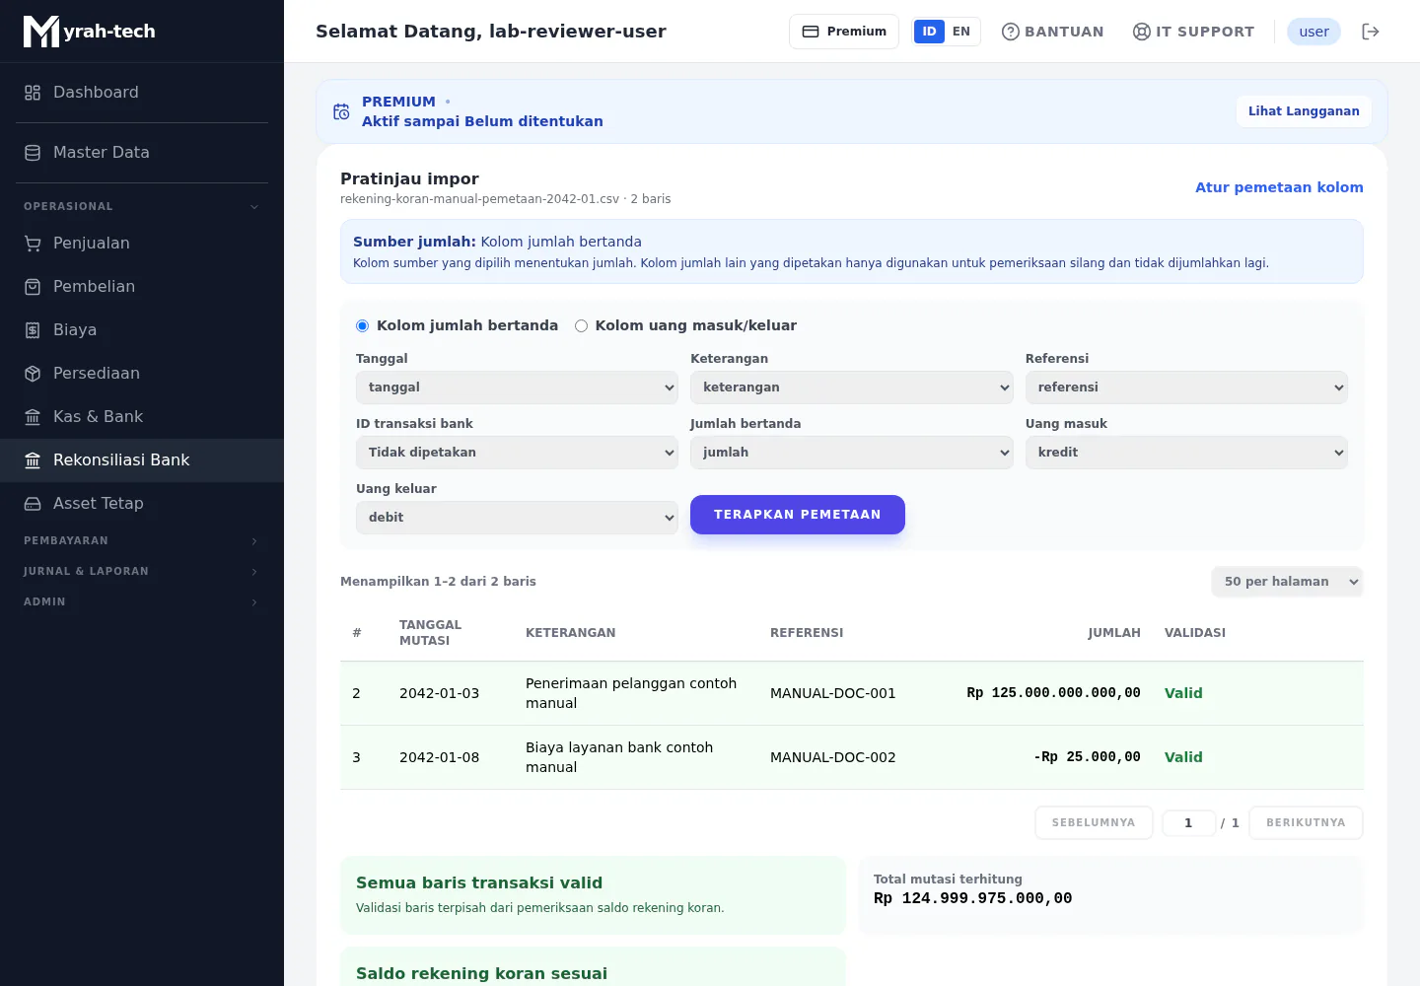Expand the Pembayaran sidebar section
Viewport: 1420px width, 986px height.
[142, 541]
